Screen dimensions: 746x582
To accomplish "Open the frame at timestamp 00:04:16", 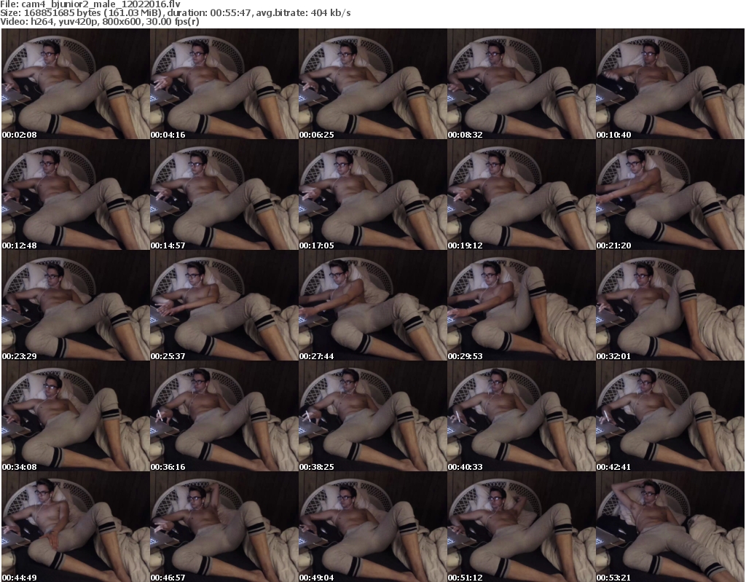I will pyautogui.click(x=224, y=84).
